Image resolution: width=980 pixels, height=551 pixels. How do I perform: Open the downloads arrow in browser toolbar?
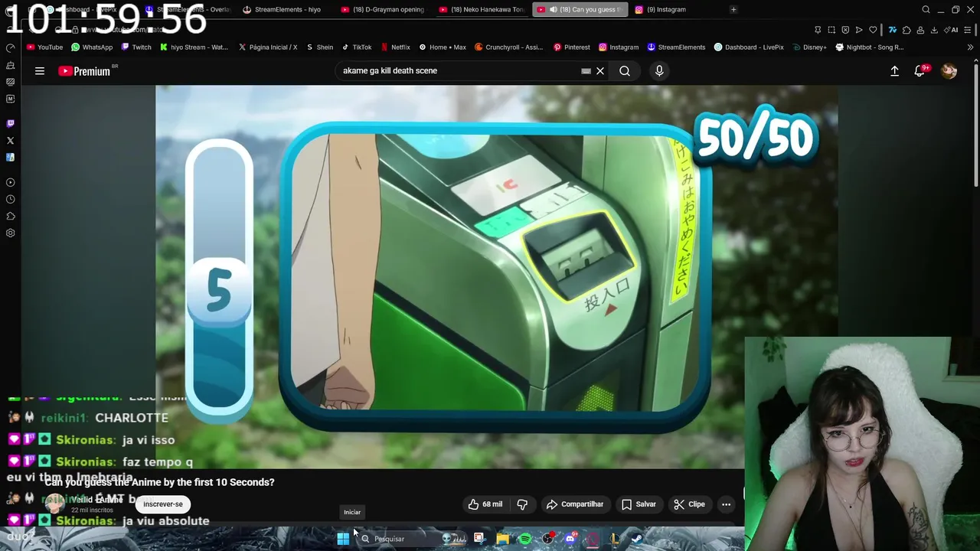point(933,30)
